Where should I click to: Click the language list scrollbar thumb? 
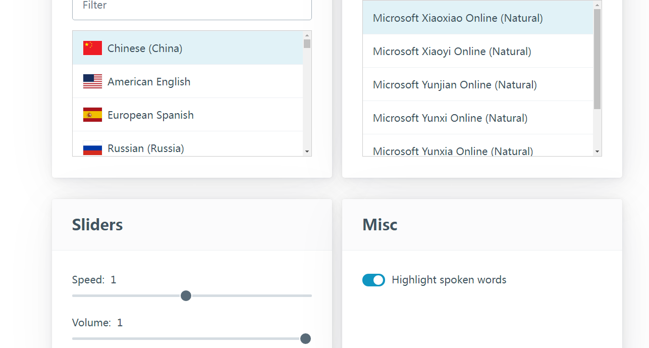(307, 43)
